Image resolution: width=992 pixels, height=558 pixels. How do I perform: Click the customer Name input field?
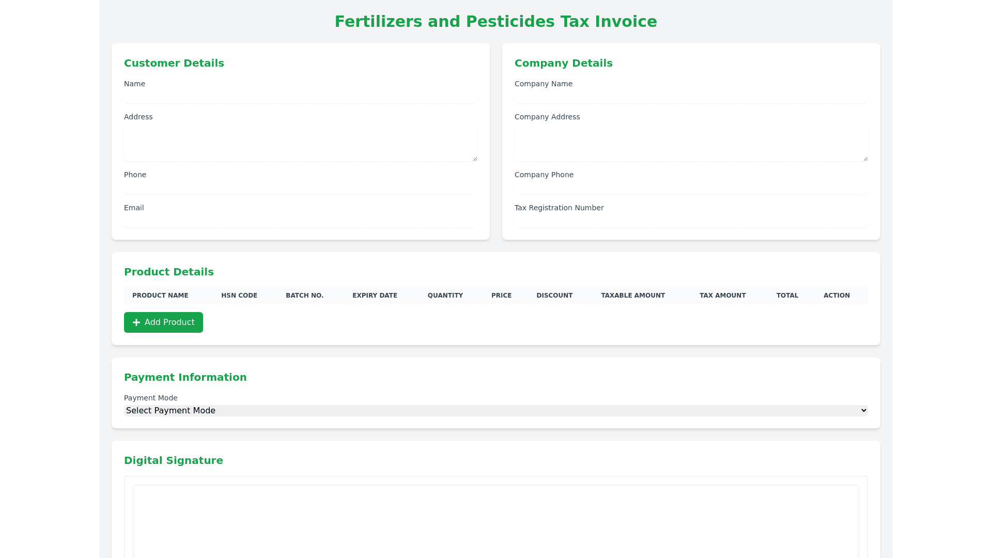point(300,97)
